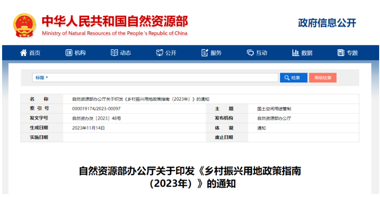Click the 公开 monitor icon
380x197 pixels.
click(x=159, y=53)
